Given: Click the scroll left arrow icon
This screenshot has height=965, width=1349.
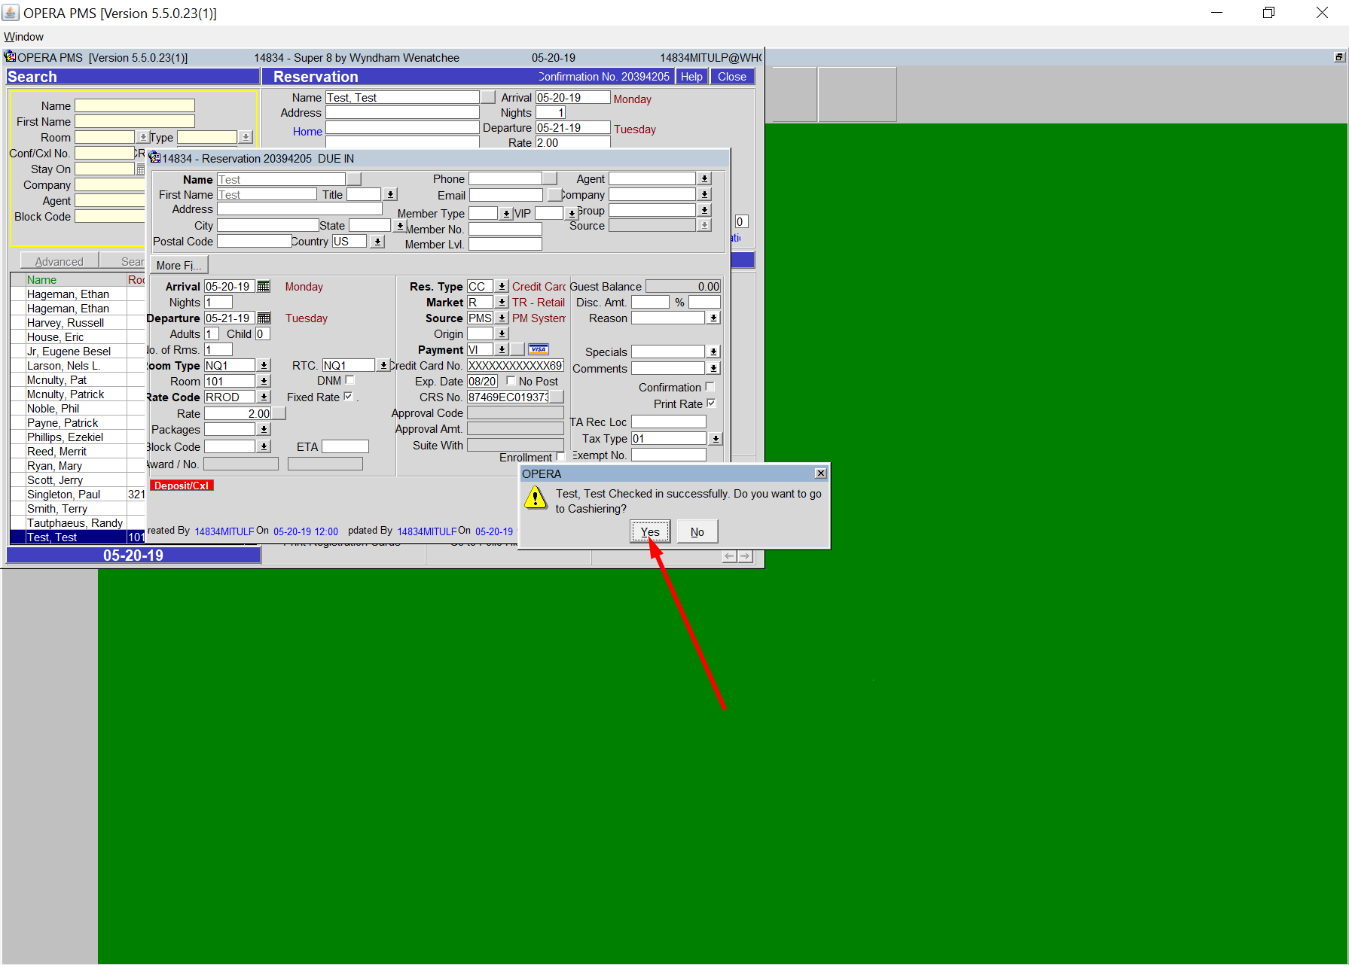Looking at the screenshot, I should point(729,556).
